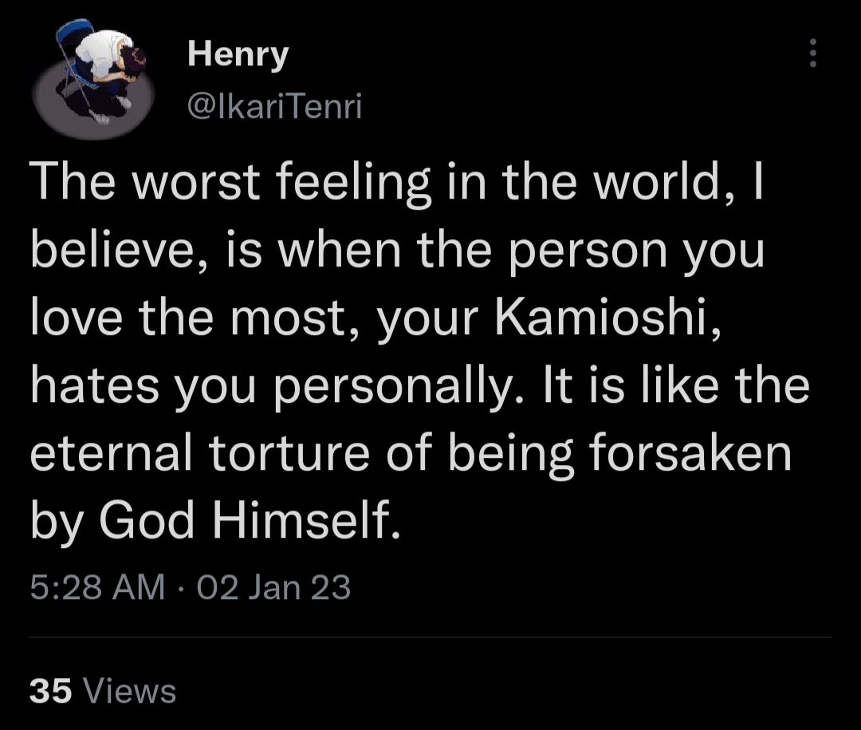861x730 pixels.
Task: Click the number 35 in view count
Action: (x=50, y=690)
